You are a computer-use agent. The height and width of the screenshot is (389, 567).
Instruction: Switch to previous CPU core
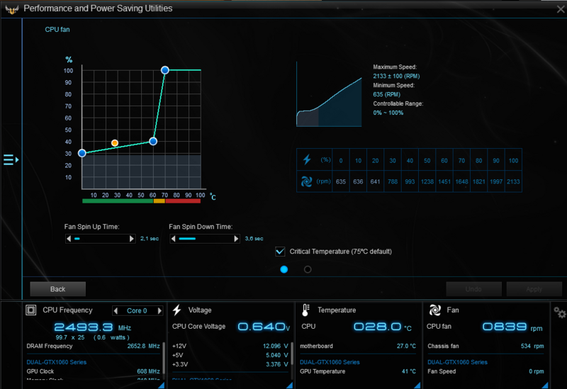pos(117,310)
